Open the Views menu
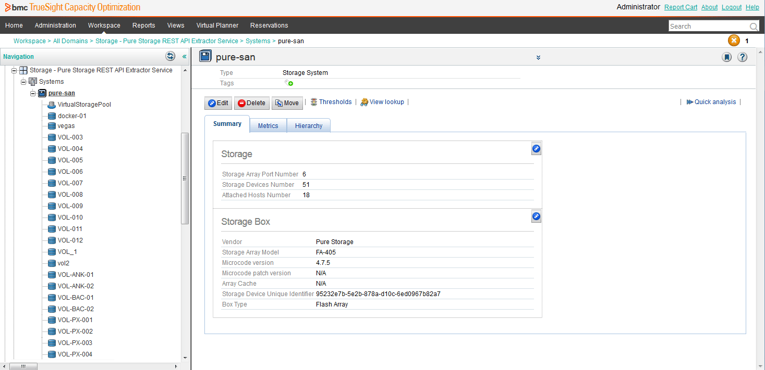Image resolution: width=765 pixels, height=370 pixels. (176, 25)
